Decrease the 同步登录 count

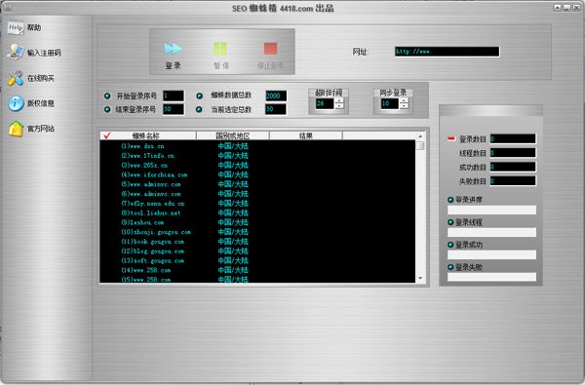405,106
